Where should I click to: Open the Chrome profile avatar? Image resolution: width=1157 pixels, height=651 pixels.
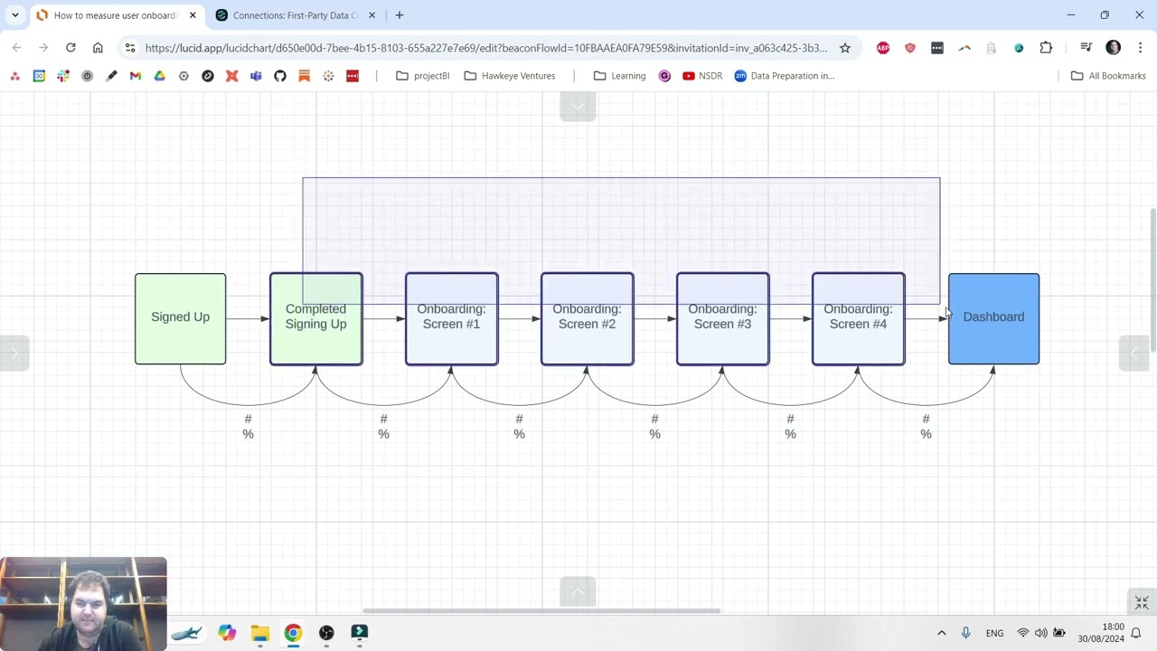(x=1114, y=48)
